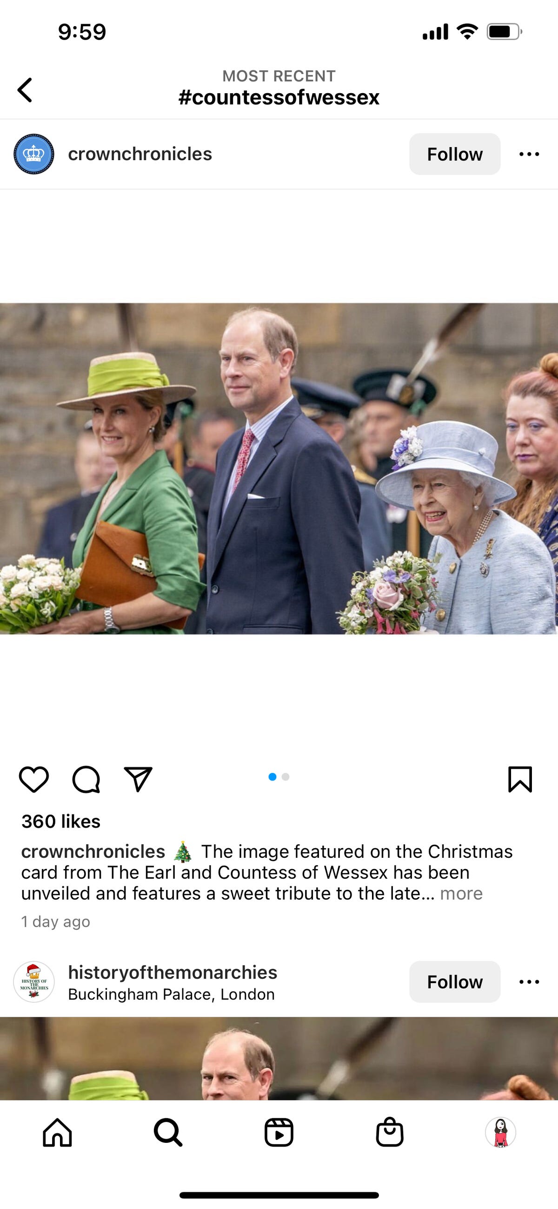Save post with bookmark icon

pyautogui.click(x=520, y=780)
